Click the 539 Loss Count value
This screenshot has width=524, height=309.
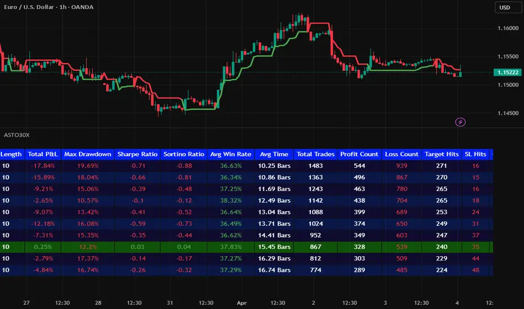[401, 247]
